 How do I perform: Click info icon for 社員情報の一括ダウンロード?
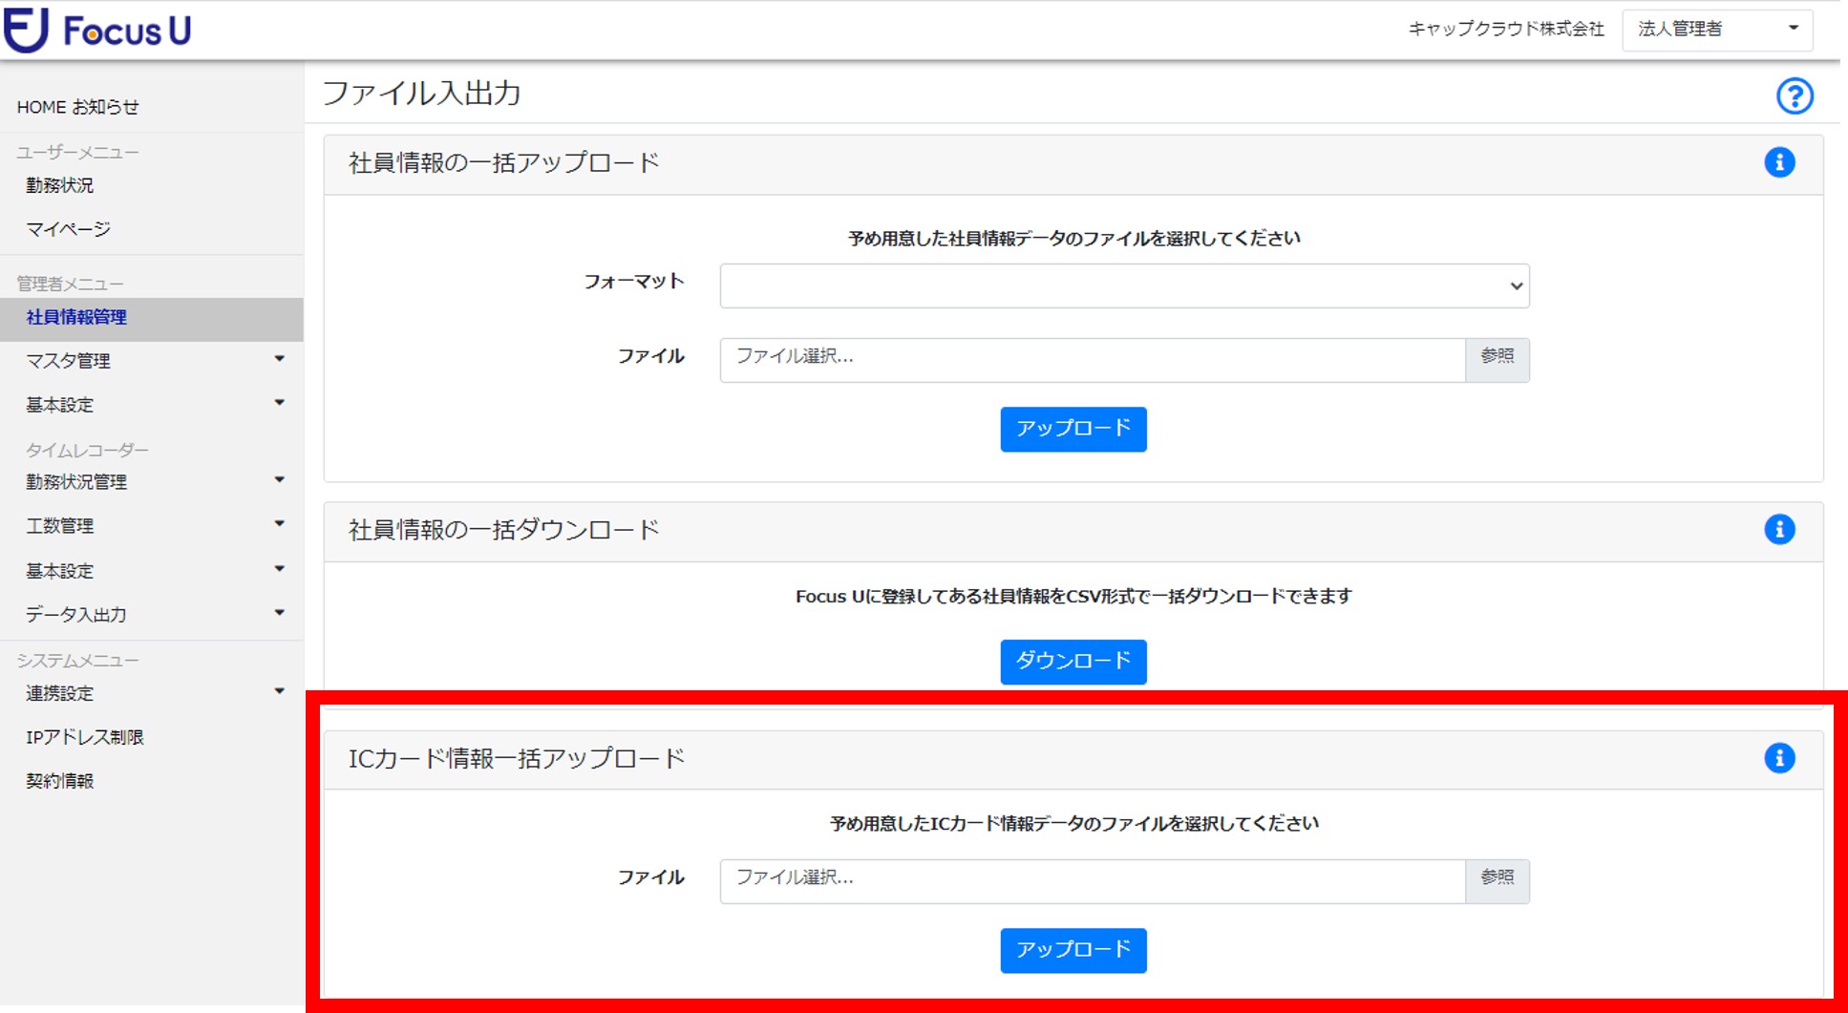(x=1779, y=529)
